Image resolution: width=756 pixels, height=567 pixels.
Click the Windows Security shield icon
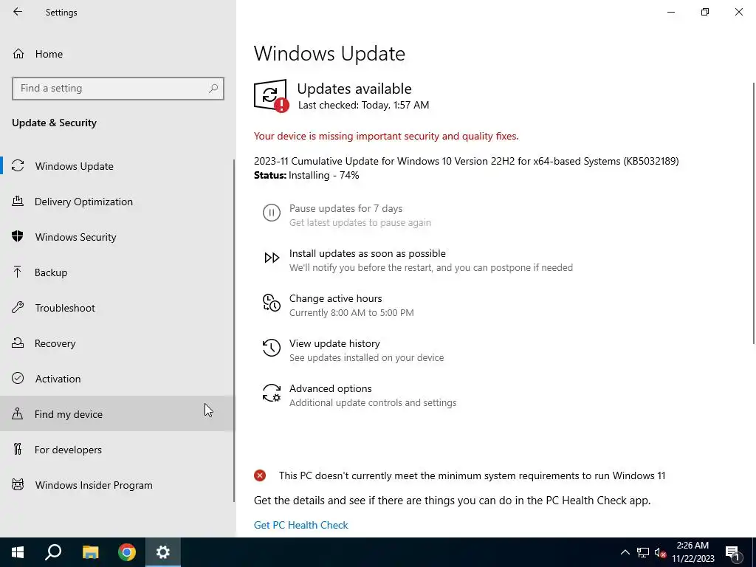click(x=18, y=237)
